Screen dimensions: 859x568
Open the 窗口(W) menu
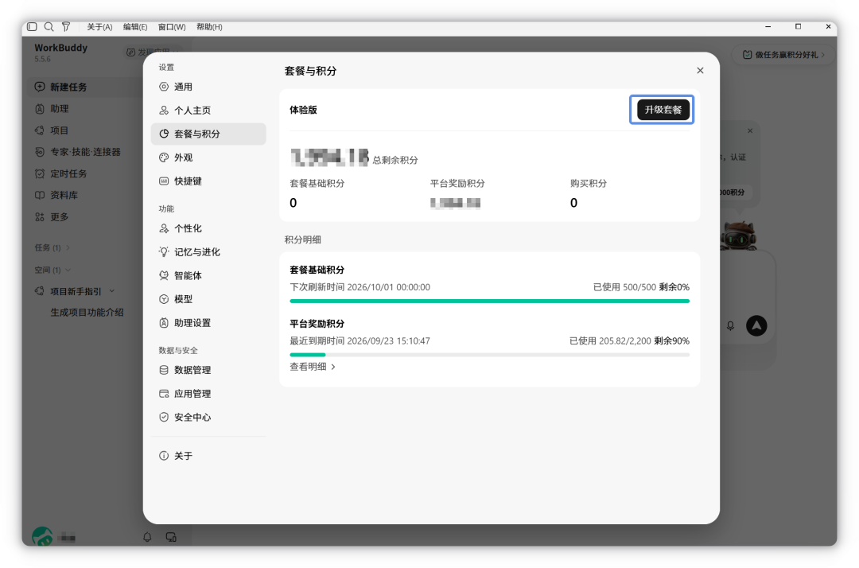[172, 27]
